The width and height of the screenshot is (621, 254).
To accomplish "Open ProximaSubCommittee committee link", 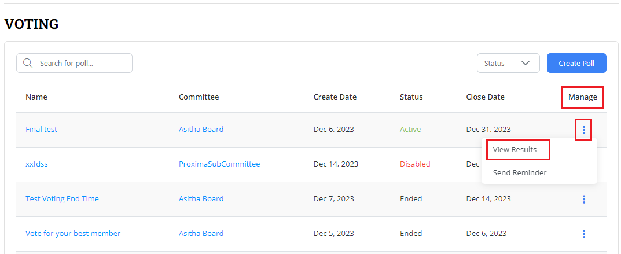I will click(219, 164).
